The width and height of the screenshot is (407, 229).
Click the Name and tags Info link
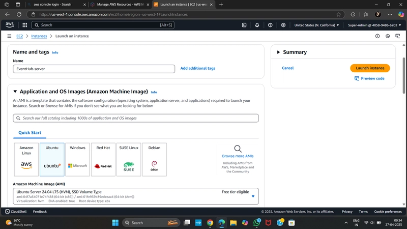(x=55, y=52)
